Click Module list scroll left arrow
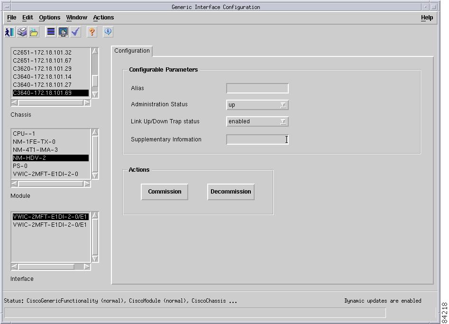The image size is (449, 324). pos(15,184)
